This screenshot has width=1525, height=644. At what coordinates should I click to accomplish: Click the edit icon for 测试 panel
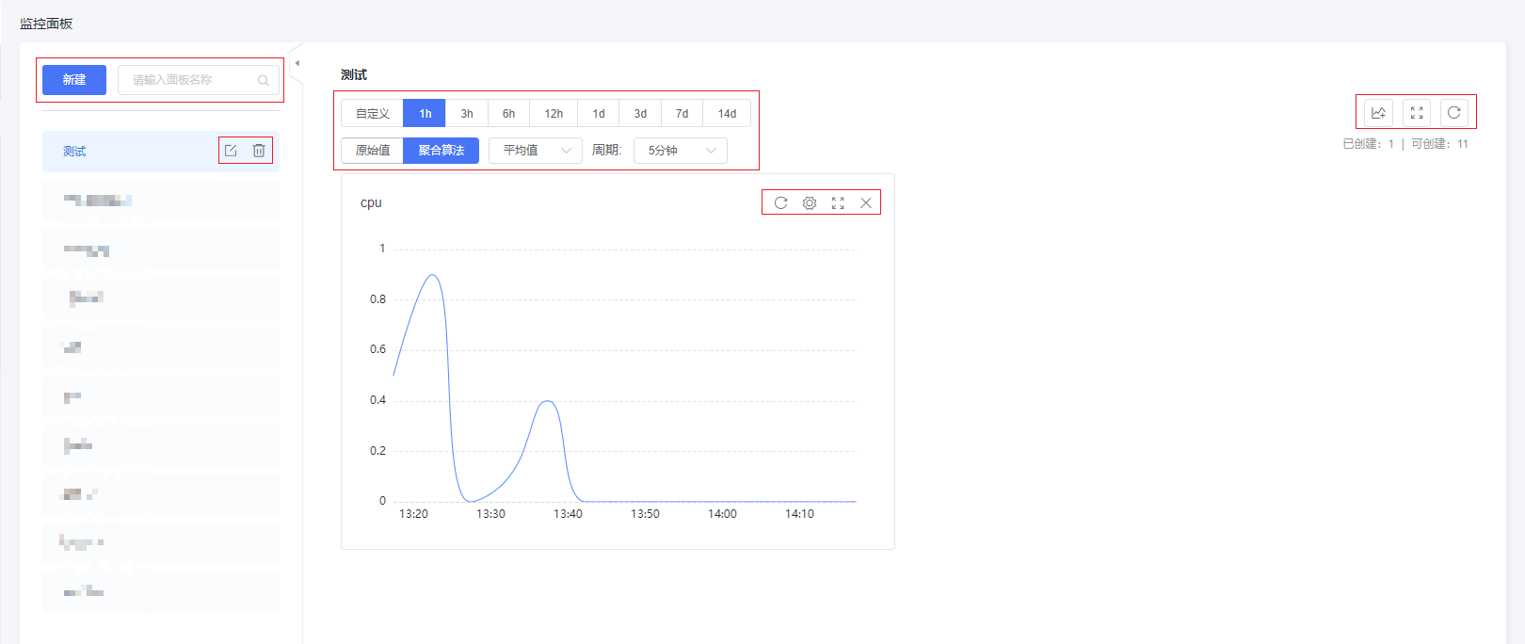[231, 151]
